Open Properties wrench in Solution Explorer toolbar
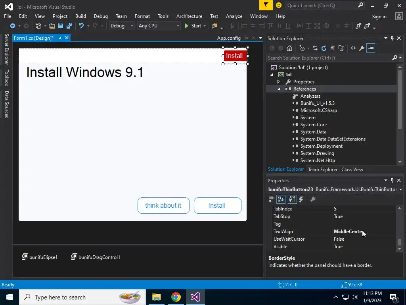 point(362,48)
